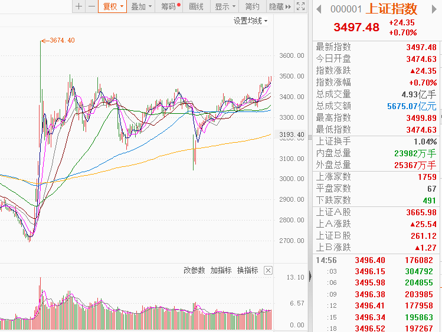
Task: Expand chart to fullscreen view
Action: (300, 6)
